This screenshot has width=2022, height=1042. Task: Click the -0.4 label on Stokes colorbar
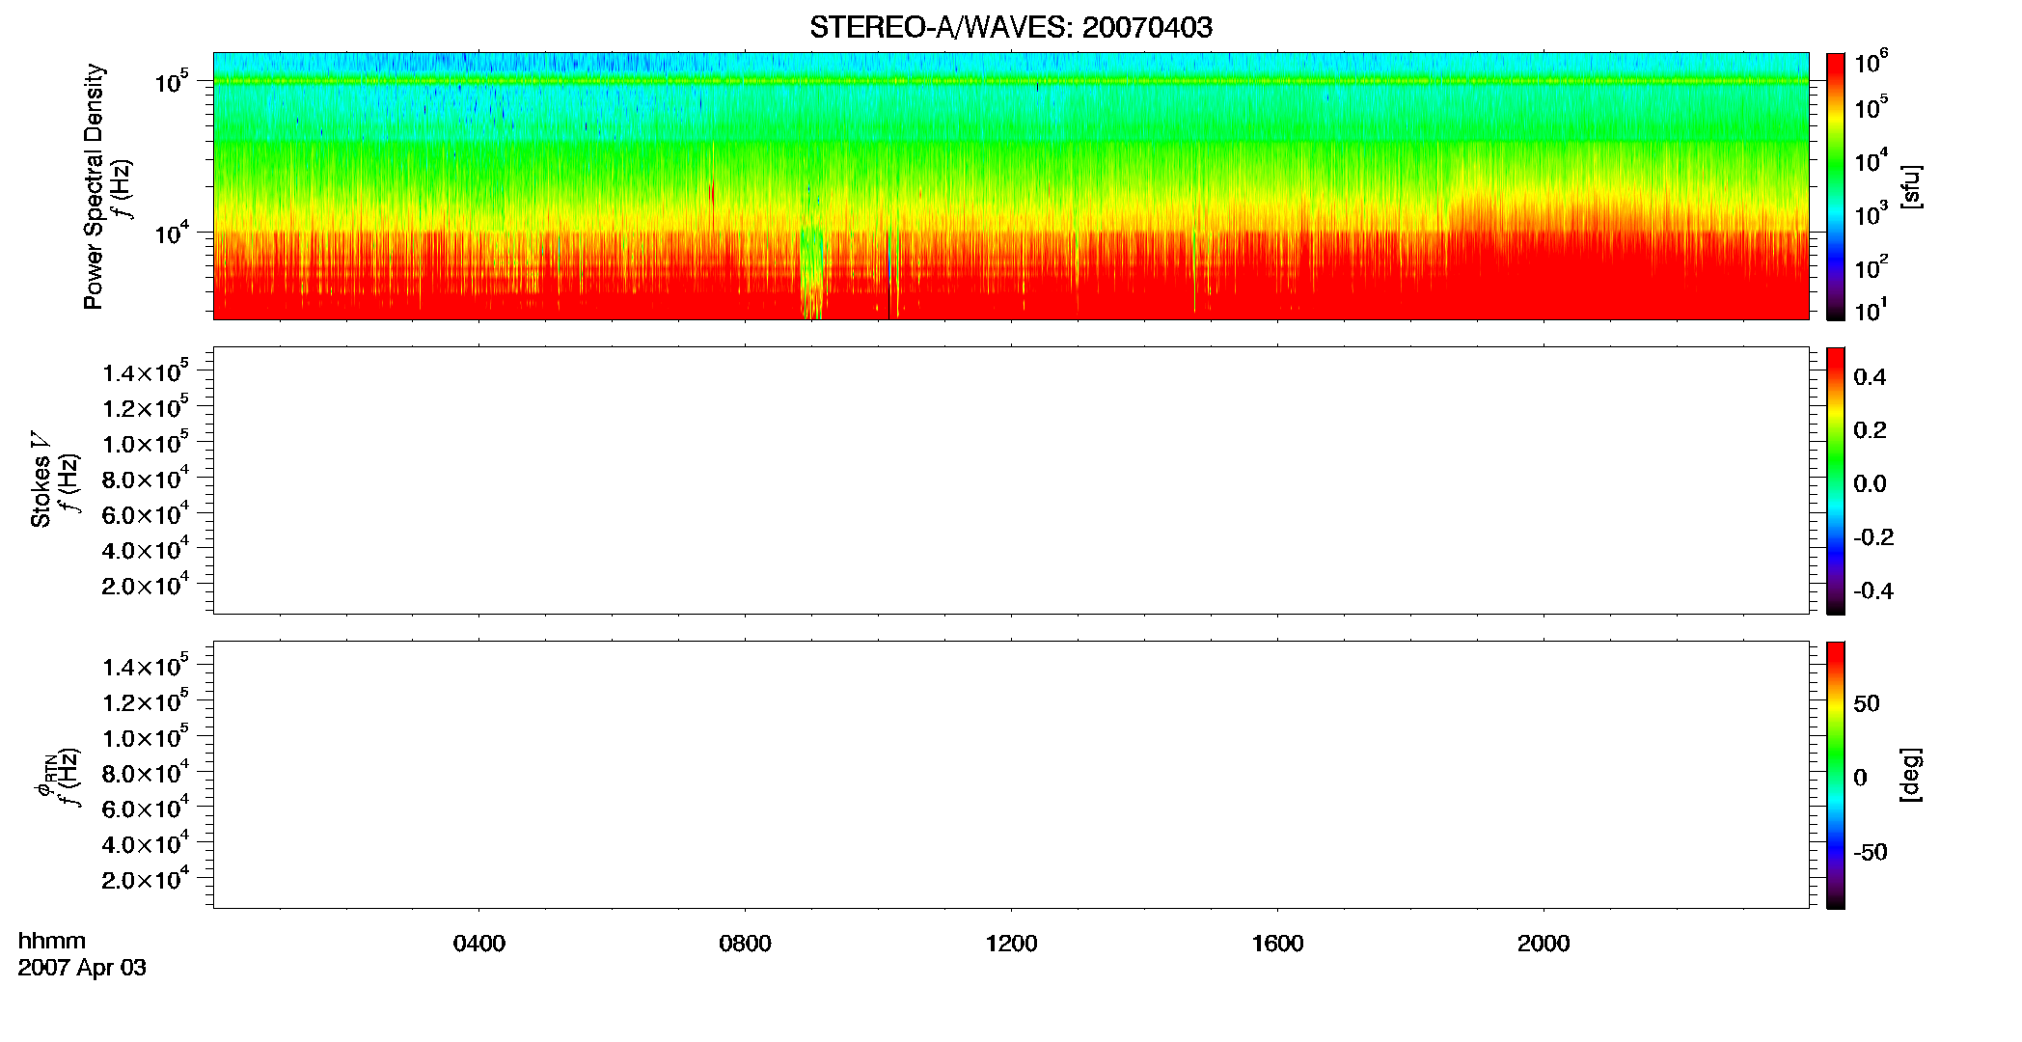[x=1873, y=590]
